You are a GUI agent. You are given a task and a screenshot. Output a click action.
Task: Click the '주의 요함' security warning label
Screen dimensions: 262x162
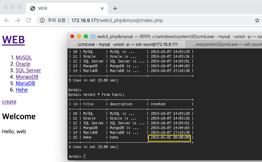57,20
